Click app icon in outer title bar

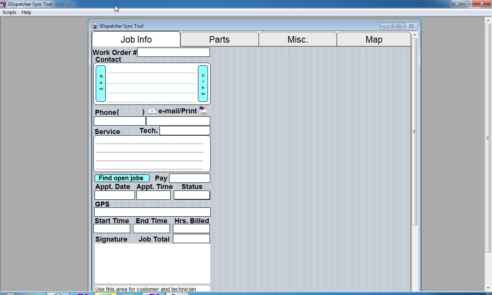(3, 4)
